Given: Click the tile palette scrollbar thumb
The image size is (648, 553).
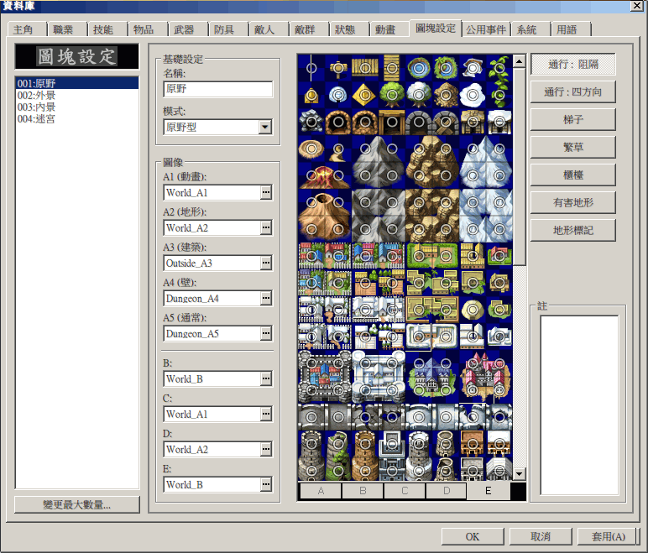Looking at the screenshot, I should pos(519,167).
